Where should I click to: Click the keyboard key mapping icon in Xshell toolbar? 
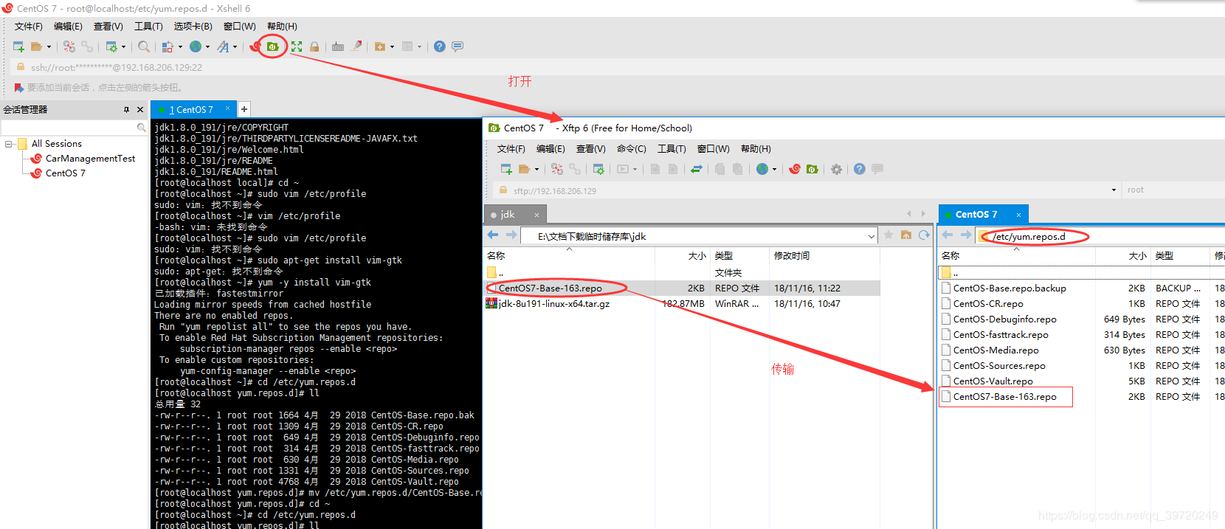(x=338, y=46)
